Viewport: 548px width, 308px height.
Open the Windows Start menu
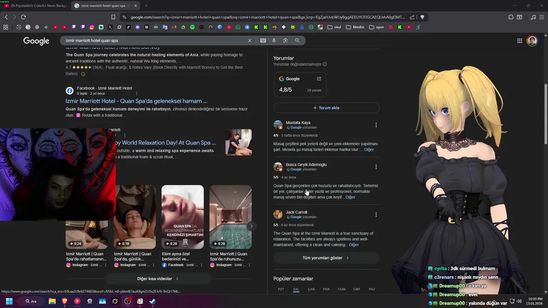[9, 301]
